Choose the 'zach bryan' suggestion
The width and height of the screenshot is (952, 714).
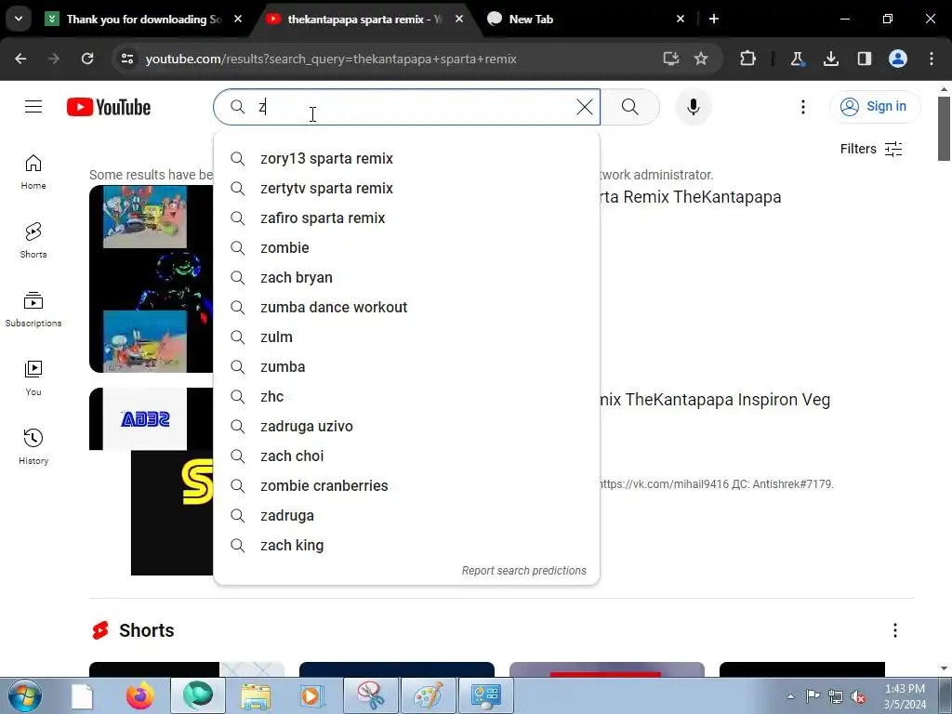(406, 277)
